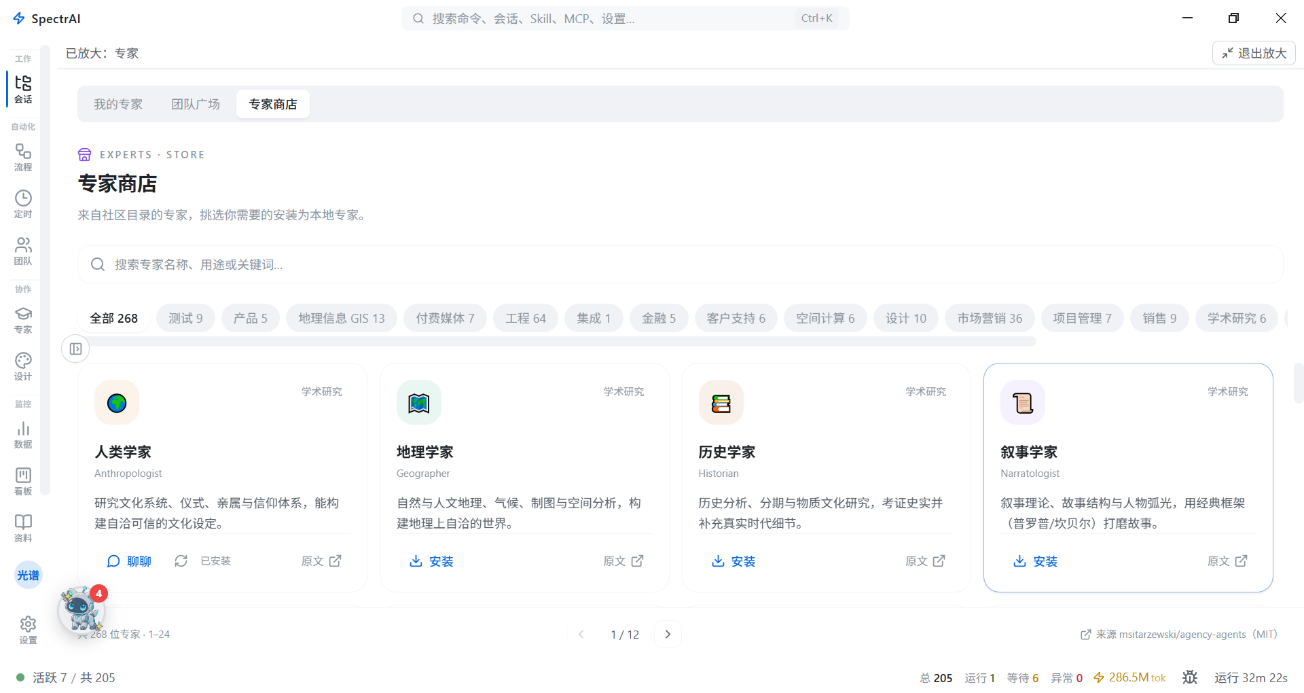Screen dimensions: 1304x693
Task: Open the 数据 data chart icon
Action: pyautogui.click(x=23, y=434)
